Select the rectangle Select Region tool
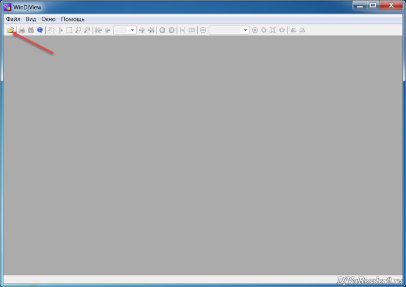The height and width of the screenshot is (287, 406). (x=69, y=30)
